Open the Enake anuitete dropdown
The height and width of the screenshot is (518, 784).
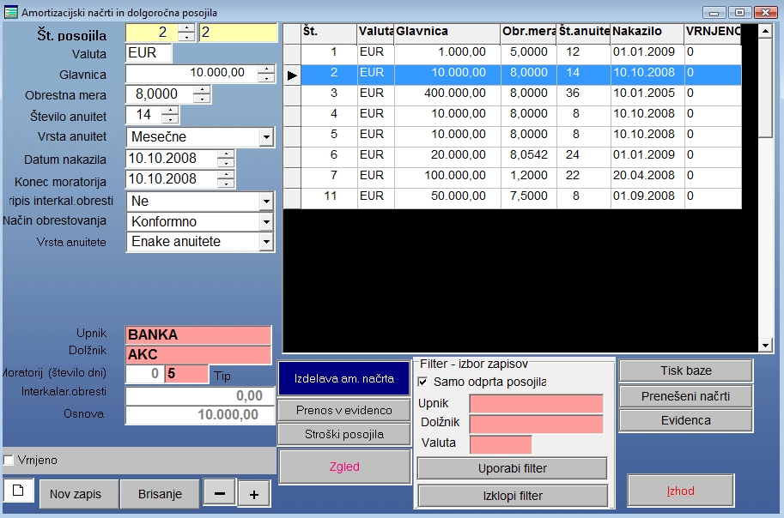point(266,243)
